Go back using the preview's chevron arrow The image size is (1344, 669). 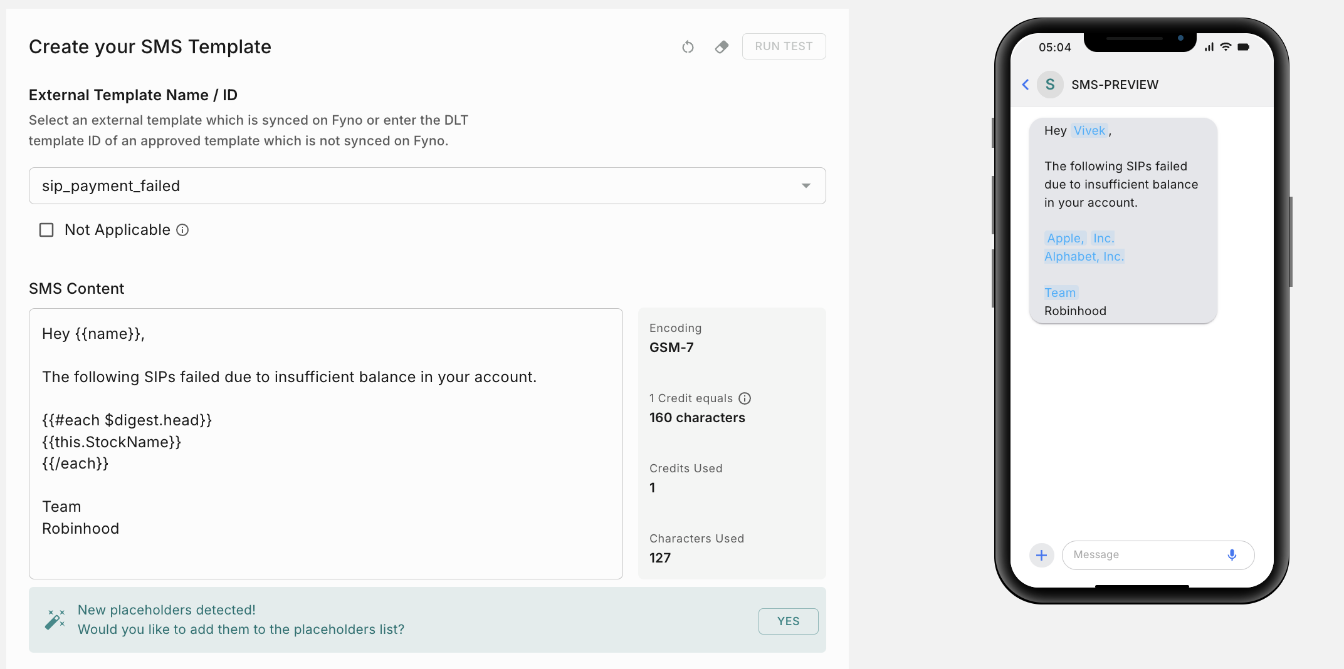pos(1026,85)
